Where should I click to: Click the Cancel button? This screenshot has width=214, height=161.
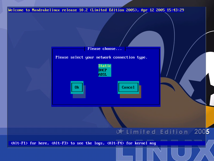coord(128,87)
